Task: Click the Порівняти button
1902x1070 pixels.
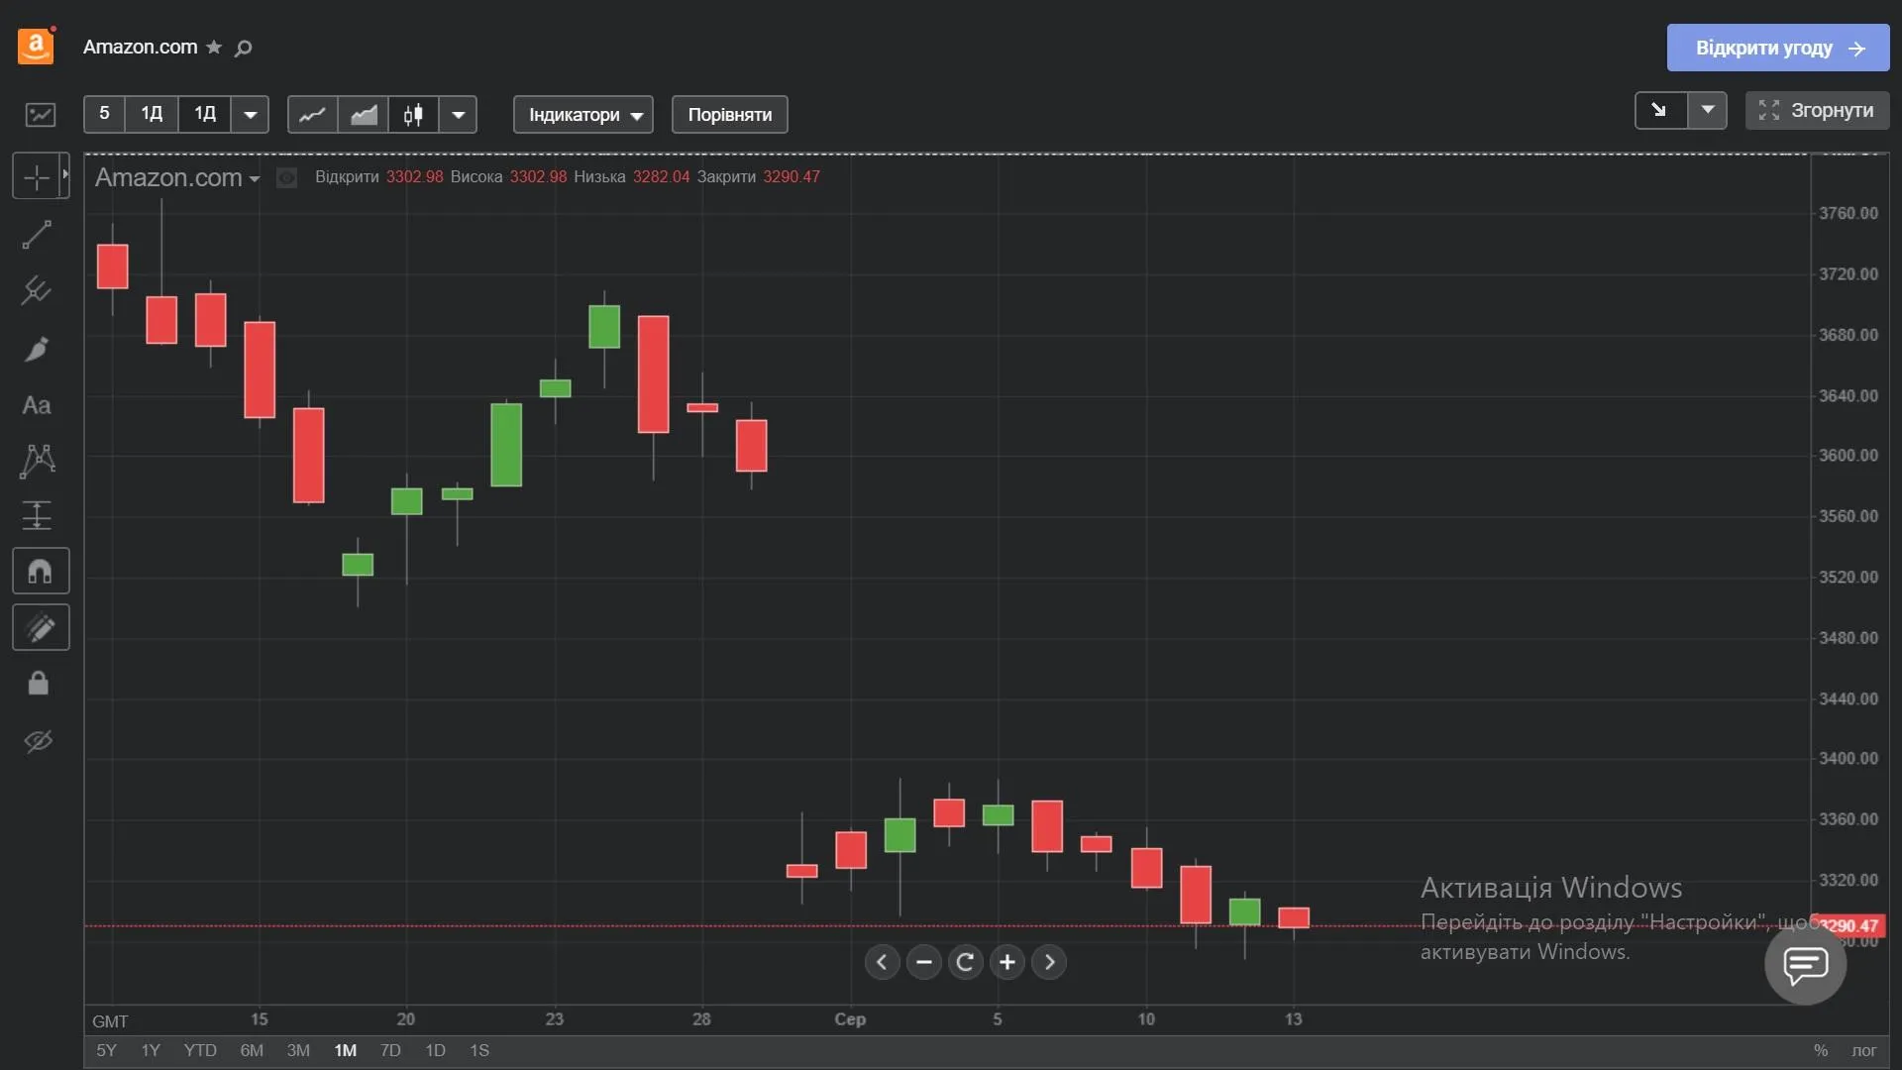Action: tap(730, 115)
